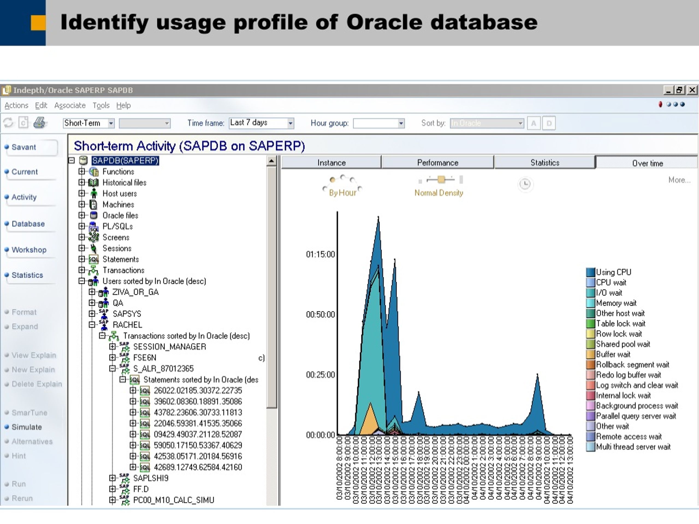This screenshot has height=524, width=699.
Task: Click the Host users person icon
Action: [94, 193]
